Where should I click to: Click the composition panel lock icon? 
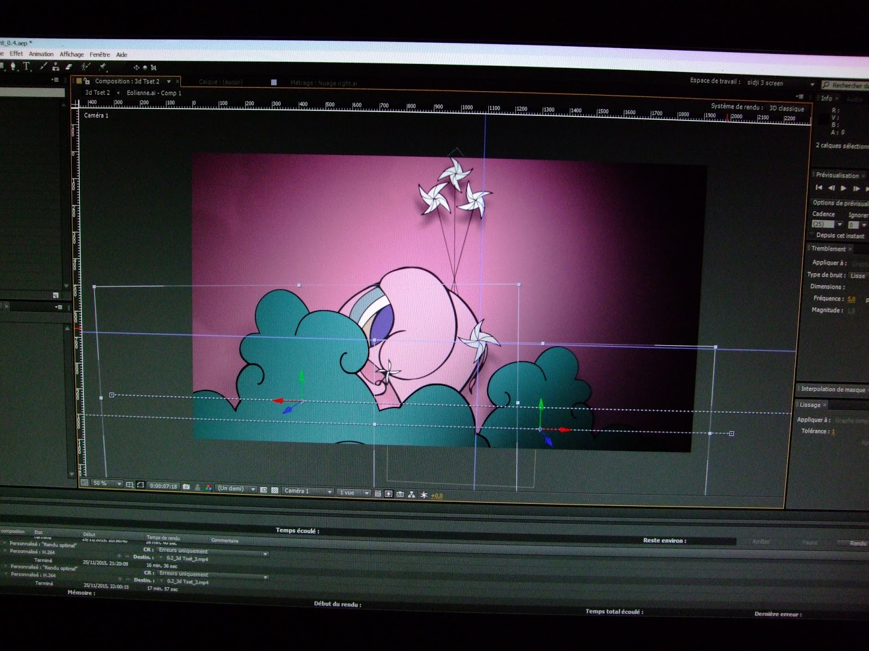coord(86,81)
